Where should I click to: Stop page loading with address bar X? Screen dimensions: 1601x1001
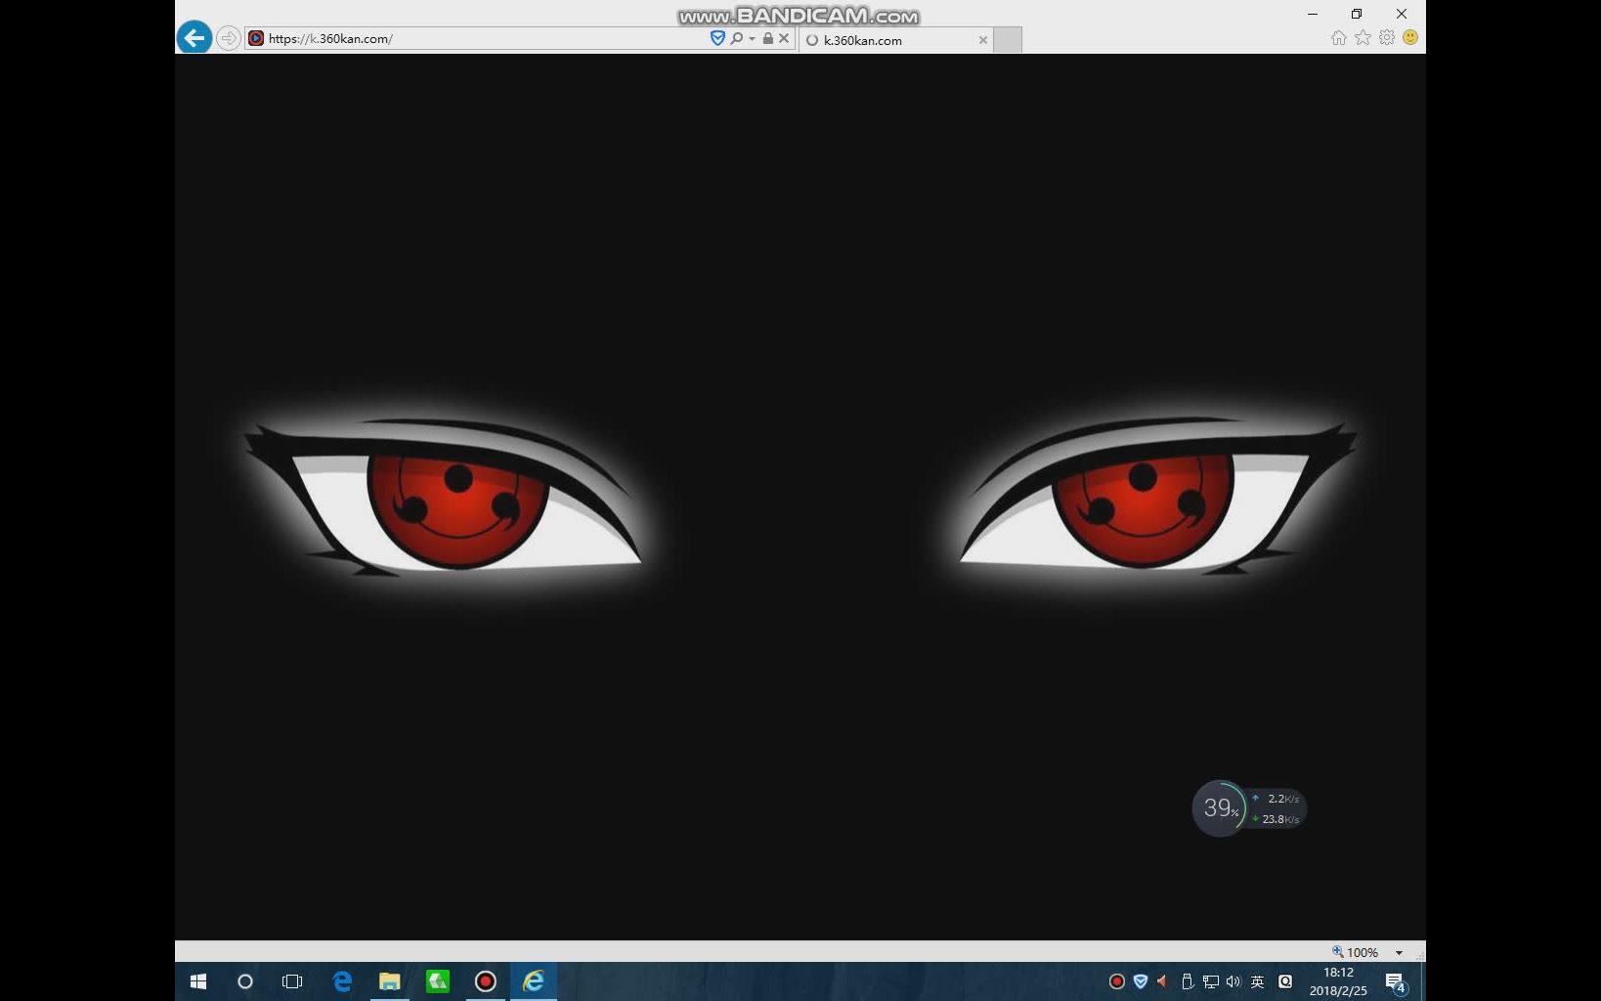tap(784, 38)
